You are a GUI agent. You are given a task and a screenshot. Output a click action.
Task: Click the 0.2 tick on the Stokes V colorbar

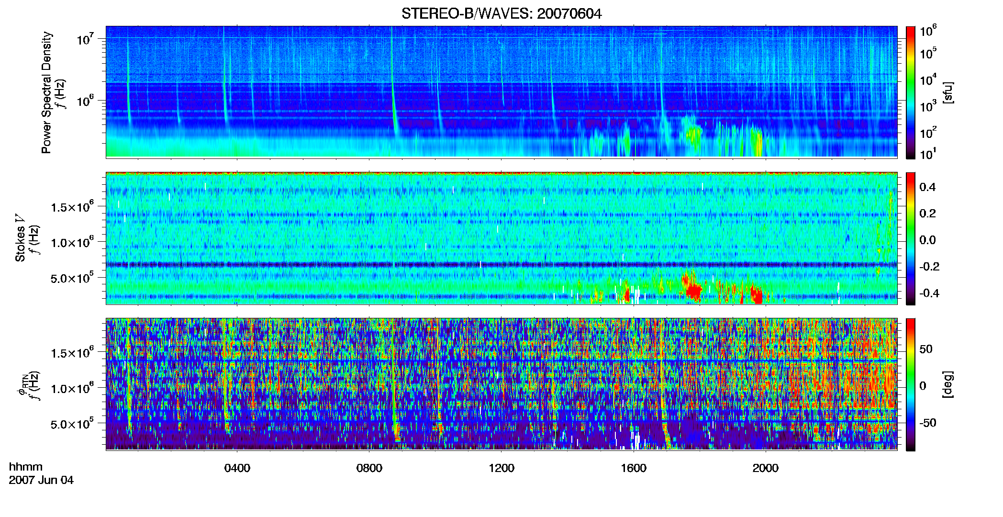pos(927,214)
